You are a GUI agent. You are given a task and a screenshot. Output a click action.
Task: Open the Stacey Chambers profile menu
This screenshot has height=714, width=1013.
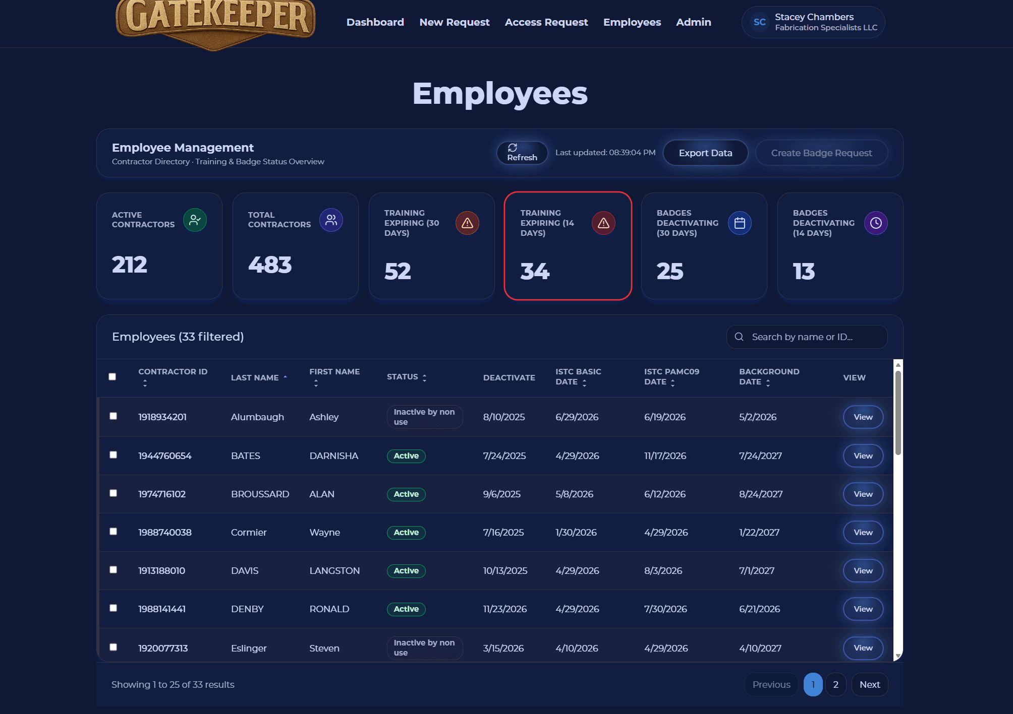pyautogui.click(x=813, y=22)
